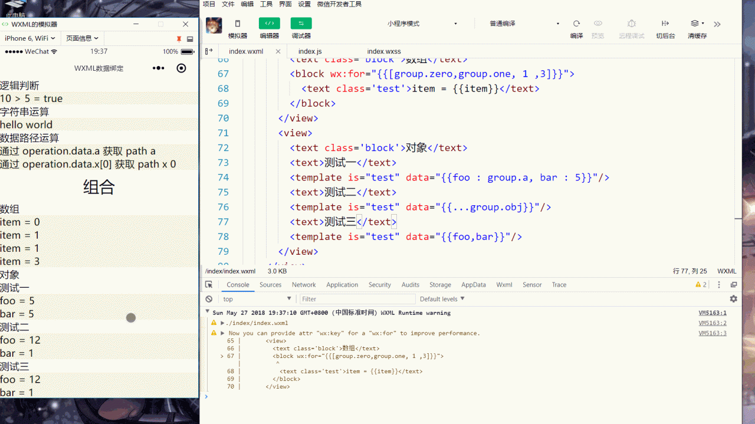Open the 普通编译 compile mode dropdown
This screenshot has height=424, width=755.
coord(524,24)
